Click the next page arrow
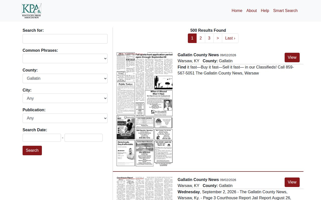The width and height of the screenshot is (321, 200). pos(218,38)
